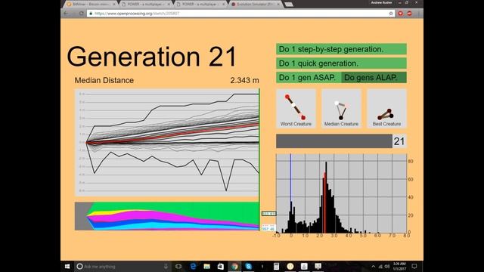Click the median distance line graph
The image size is (484, 272).
tap(167, 143)
